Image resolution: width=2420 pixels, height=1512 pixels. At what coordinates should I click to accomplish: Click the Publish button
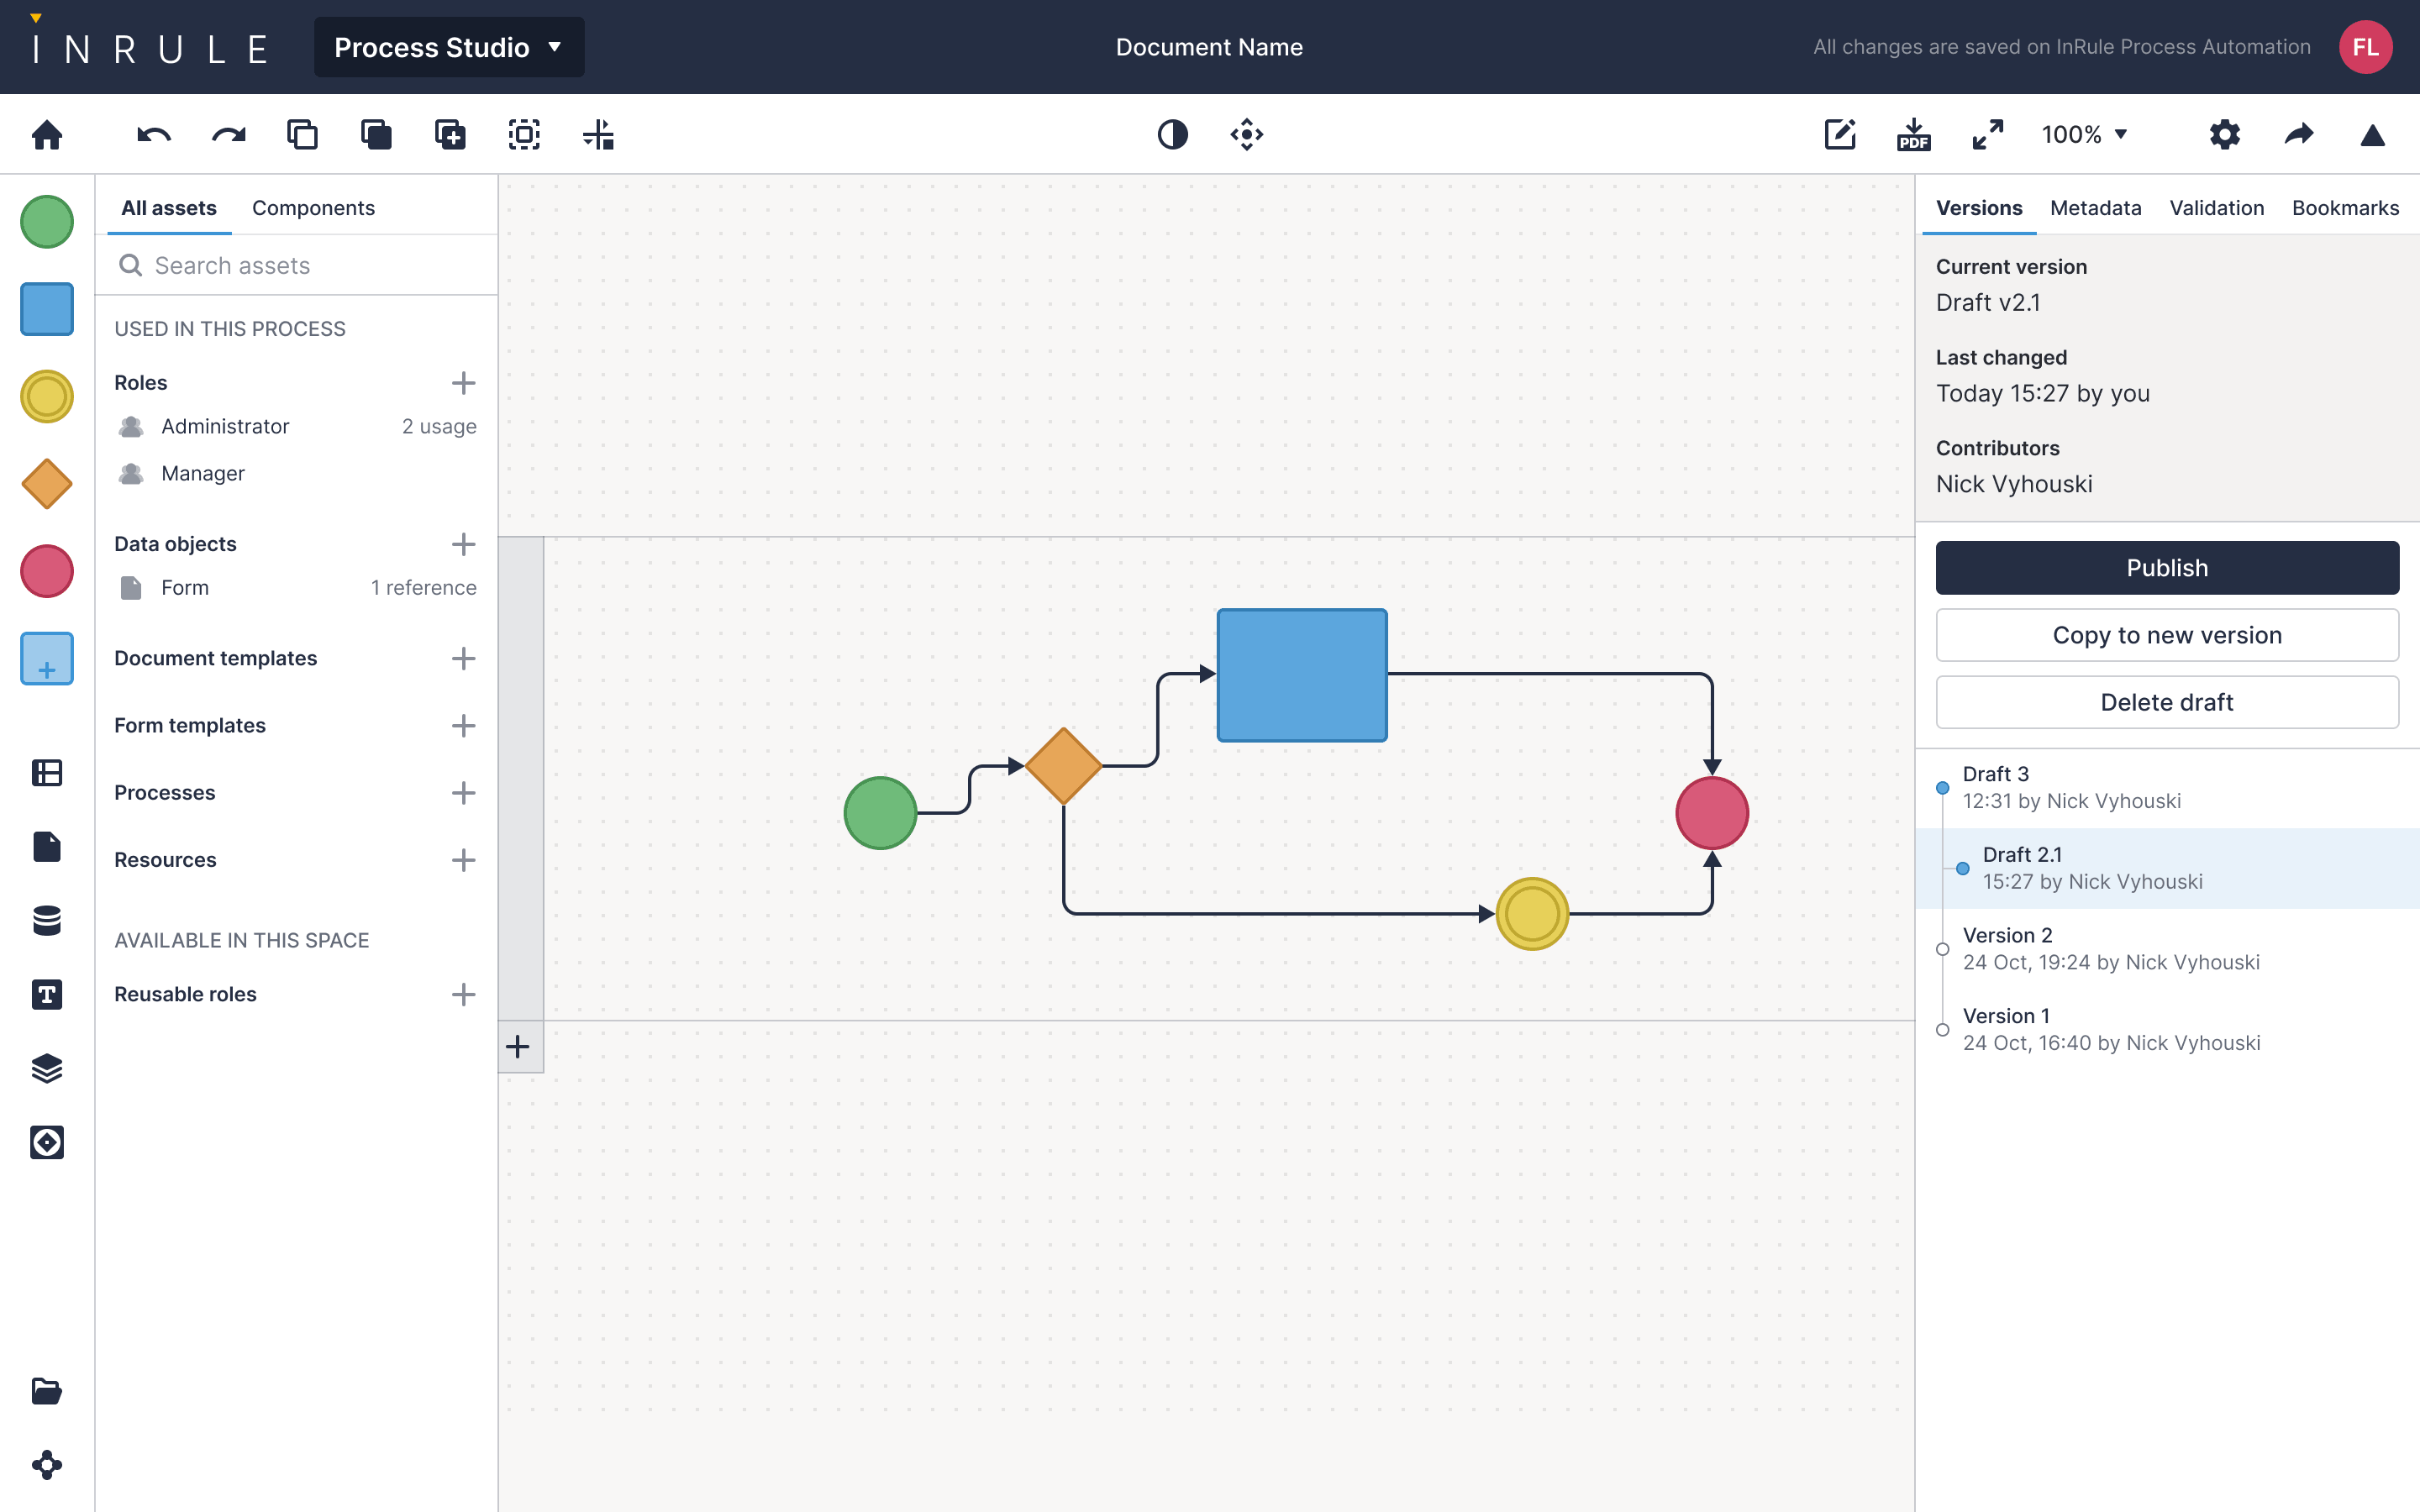(2167, 568)
